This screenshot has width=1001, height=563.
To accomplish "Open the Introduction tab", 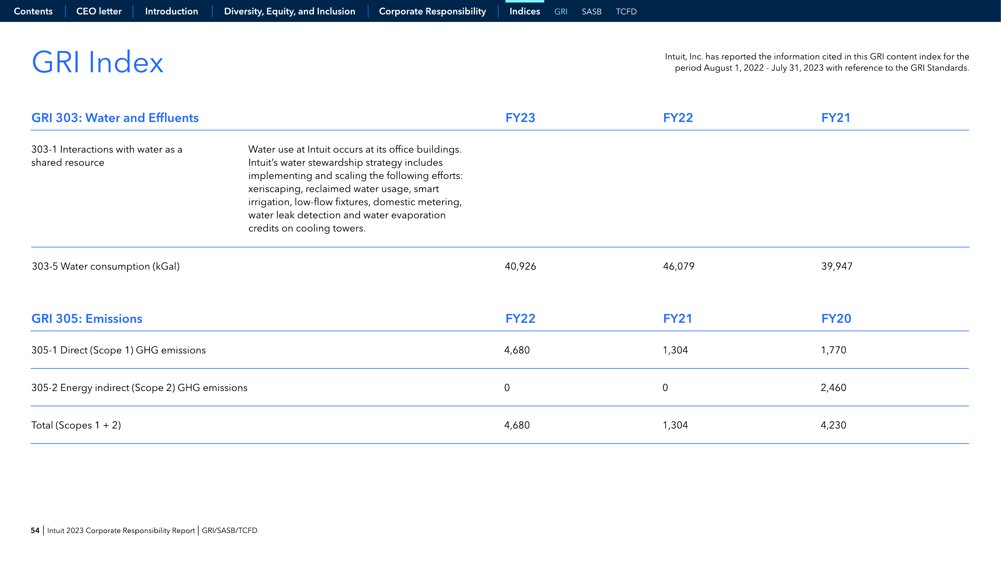I will coord(171,11).
